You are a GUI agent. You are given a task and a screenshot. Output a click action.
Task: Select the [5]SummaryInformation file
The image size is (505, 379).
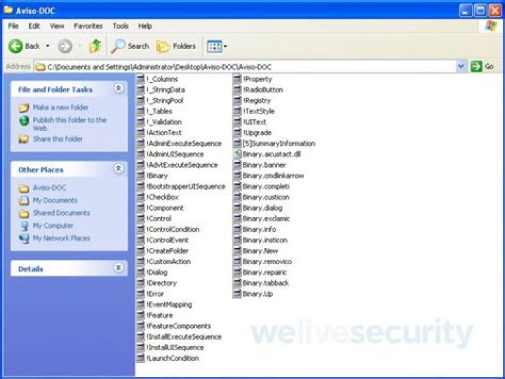coord(278,144)
